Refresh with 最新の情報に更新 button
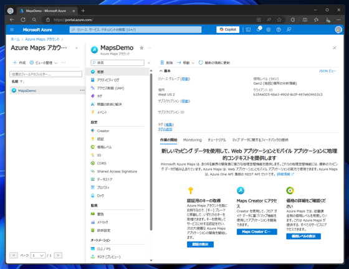This screenshot has height=269, width=349. click(x=214, y=63)
